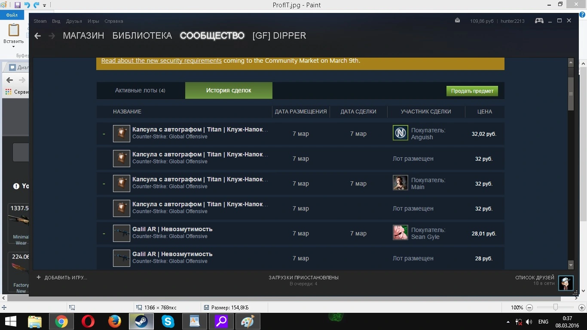Click the 109,86 руб wallet balance

[x=482, y=21]
